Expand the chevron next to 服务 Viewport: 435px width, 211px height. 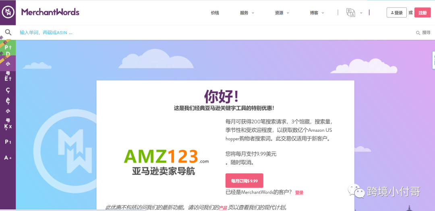pos(253,13)
